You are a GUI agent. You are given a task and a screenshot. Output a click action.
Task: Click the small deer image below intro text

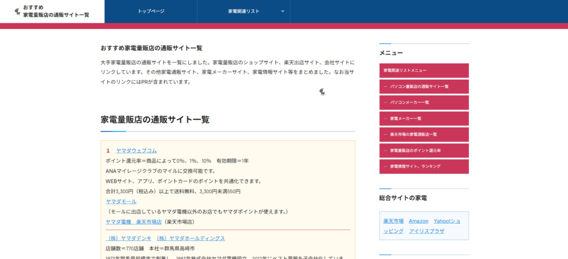[x=322, y=92]
